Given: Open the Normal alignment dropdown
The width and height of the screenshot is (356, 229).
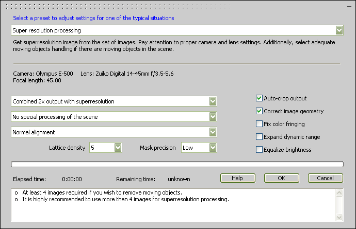Looking at the screenshot, I should (114, 132).
